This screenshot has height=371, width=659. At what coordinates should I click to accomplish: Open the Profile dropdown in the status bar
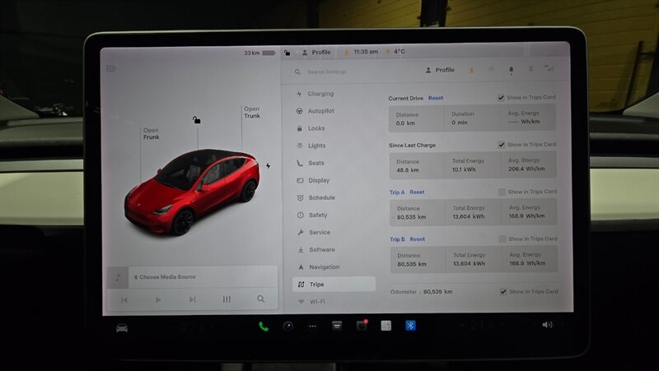pyautogui.click(x=316, y=52)
